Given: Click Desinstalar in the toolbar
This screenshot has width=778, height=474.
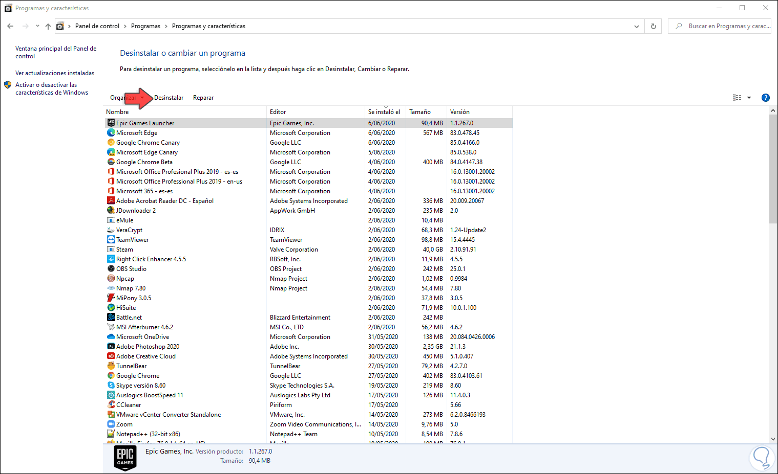Looking at the screenshot, I should 169,98.
